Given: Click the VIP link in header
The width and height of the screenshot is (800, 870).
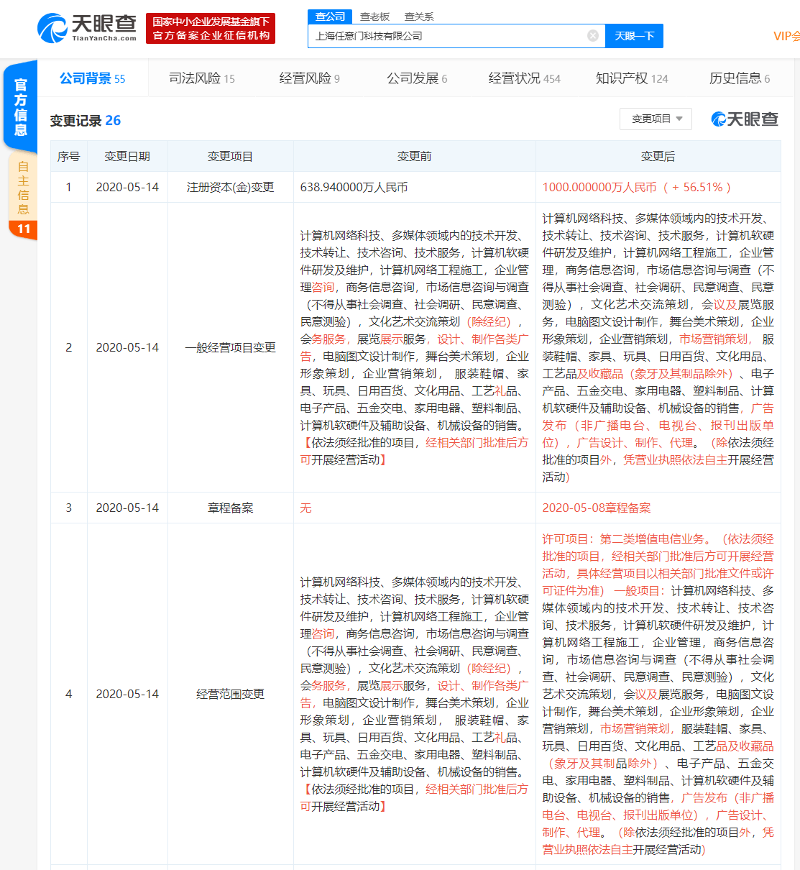Looking at the screenshot, I should (x=786, y=36).
